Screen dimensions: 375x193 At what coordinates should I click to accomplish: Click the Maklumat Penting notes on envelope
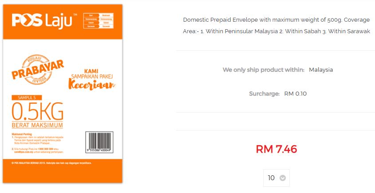pyautogui.click(x=38, y=143)
